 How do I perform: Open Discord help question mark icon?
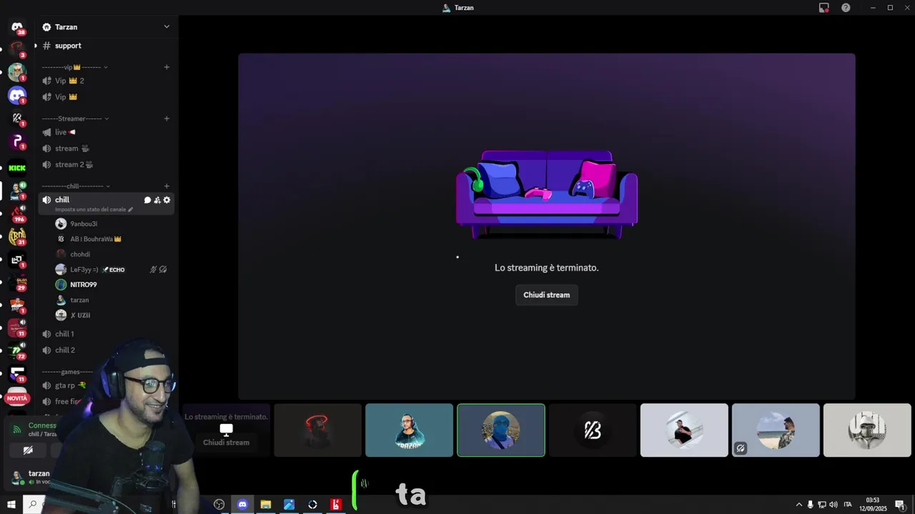846,8
